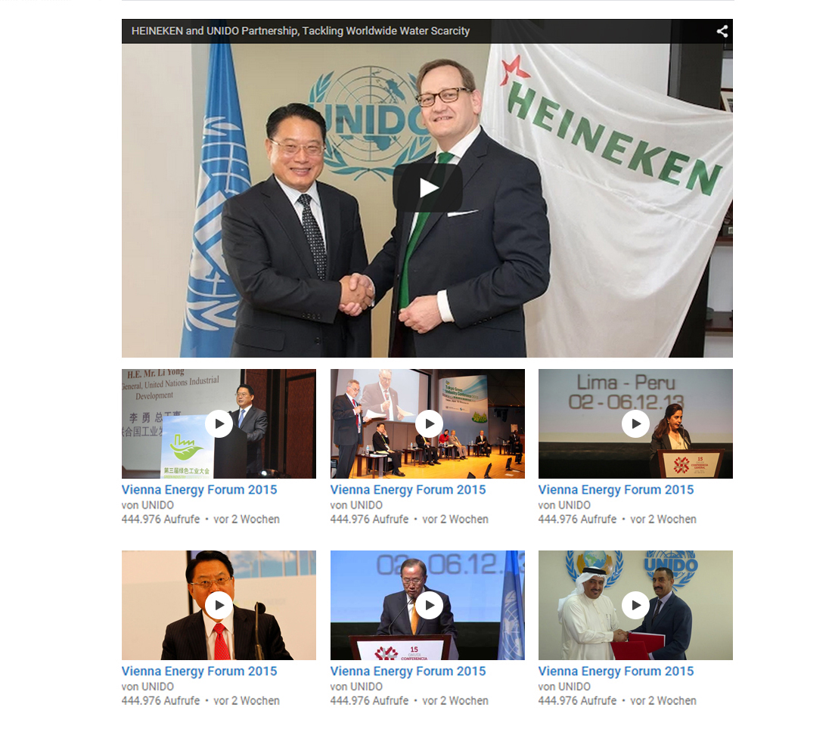Click 'von UNIDO' under first row left video
Image resolution: width=832 pixels, height=738 pixels.
tap(147, 505)
